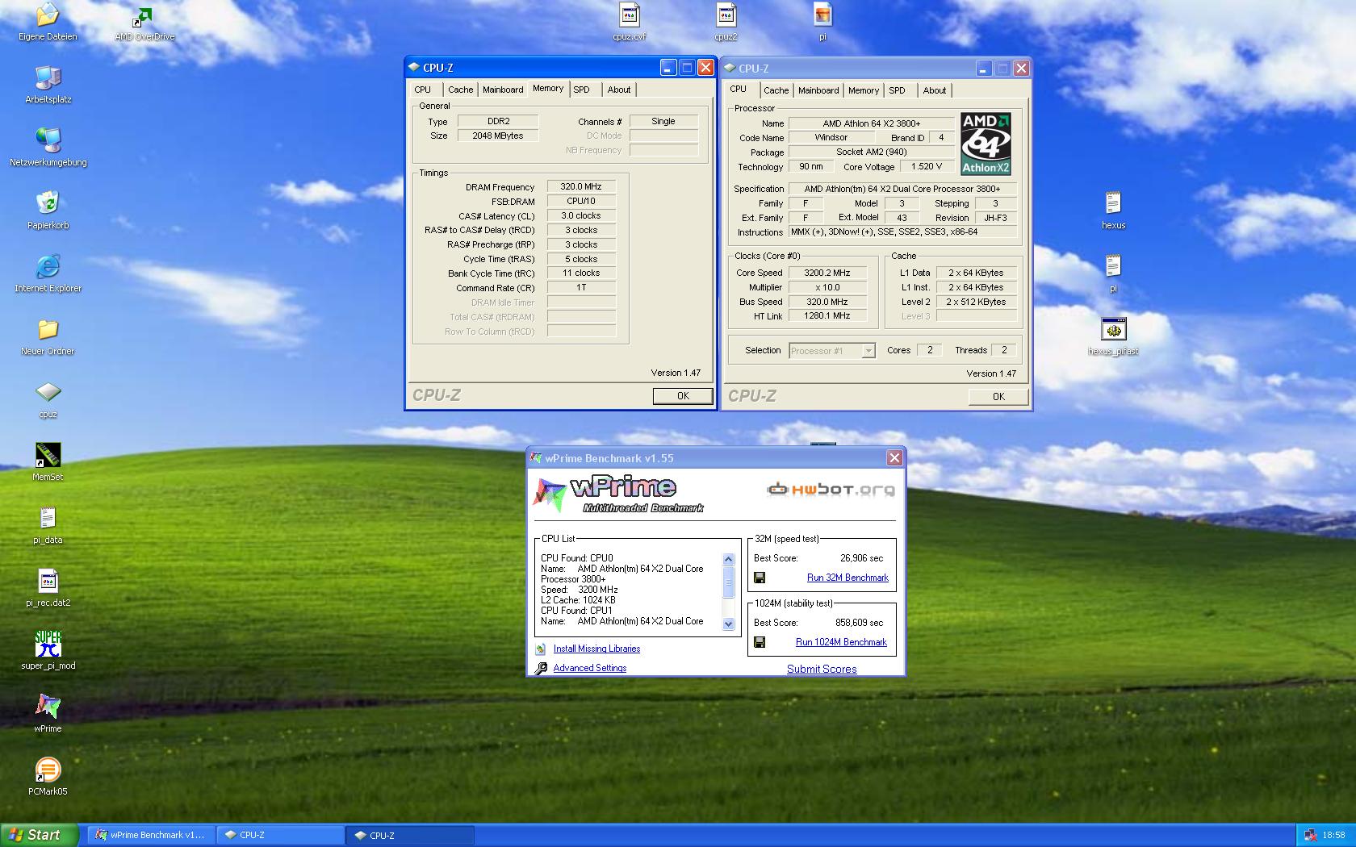Click the Advanced Settings wrench icon
Image resolution: width=1356 pixels, height=847 pixels.
pos(541,668)
